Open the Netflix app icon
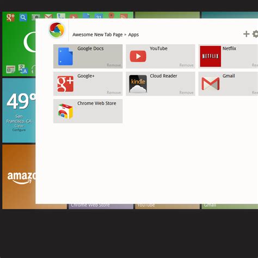 pyautogui.click(x=211, y=56)
